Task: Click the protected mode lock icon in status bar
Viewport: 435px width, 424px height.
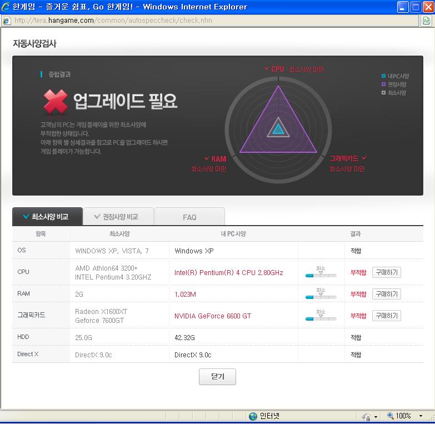Action: 367,417
